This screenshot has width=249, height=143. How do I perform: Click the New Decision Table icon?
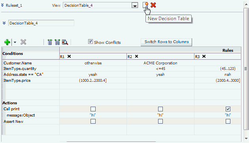(x=145, y=5)
